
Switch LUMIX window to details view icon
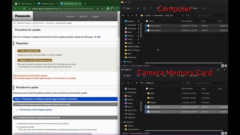[222, 133]
